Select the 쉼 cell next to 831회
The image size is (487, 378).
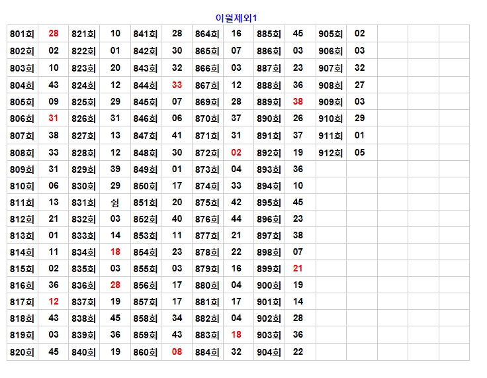click(115, 203)
